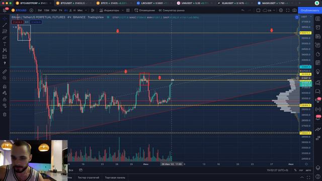Expand the cloud-saved layout dropdown
The width and height of the screenshot is (322, 181).
pos(274,10)
